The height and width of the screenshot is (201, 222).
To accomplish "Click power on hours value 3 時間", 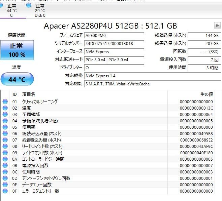I will point(204,68).
